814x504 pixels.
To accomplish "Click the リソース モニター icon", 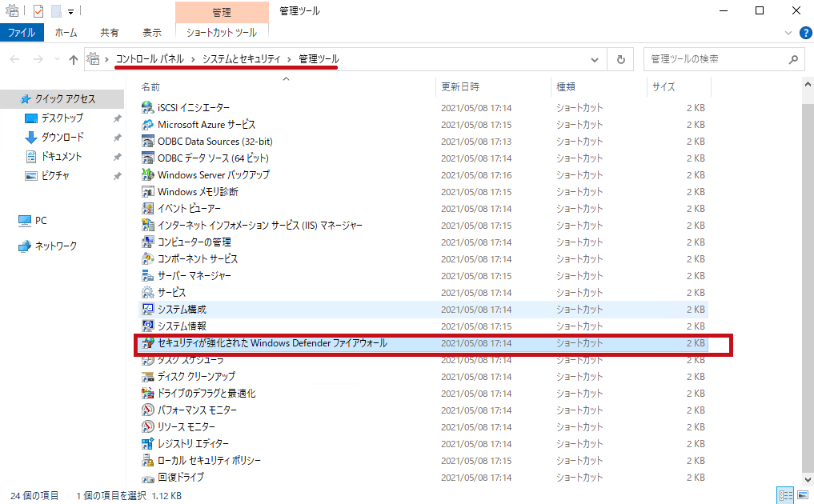I will pyautogui.click(x=147, y=426).
